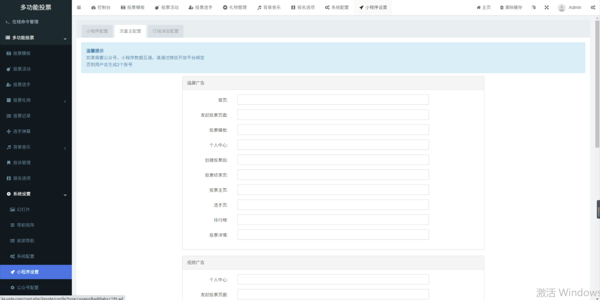Open 报名选项 in the sidebar
The image size is (600, 300).
[36, 178]
